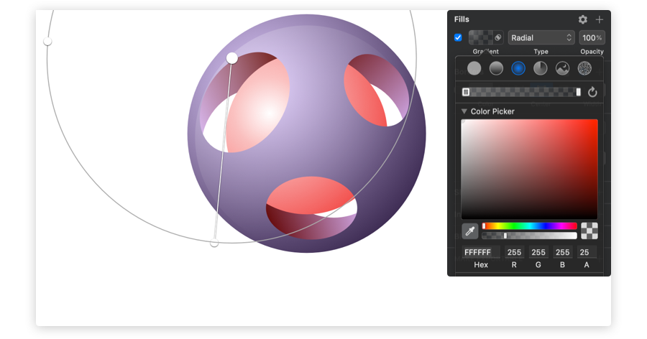The width and height of the screenshot is (647, 339).
Task: Select the radial gradient fill type
Action: [518, 68]
